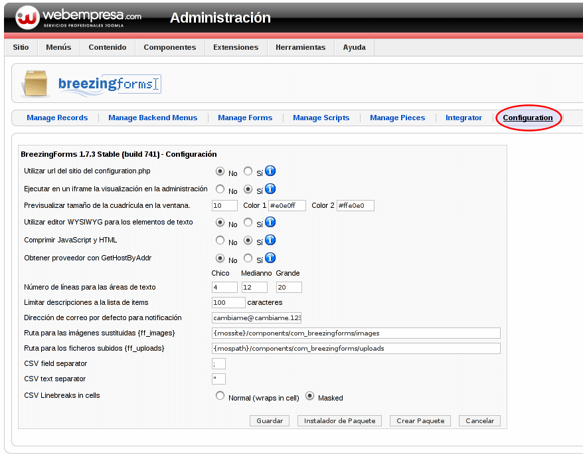
Task: Choose Masked CSV linebreaks option
Action: (309, 395)
